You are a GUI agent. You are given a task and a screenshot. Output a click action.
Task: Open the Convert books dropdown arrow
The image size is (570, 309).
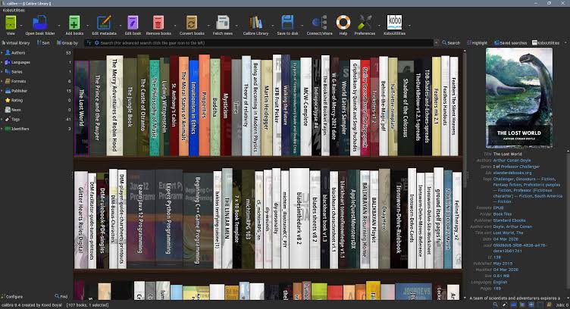pyautogui.click(x=208, y=26)
